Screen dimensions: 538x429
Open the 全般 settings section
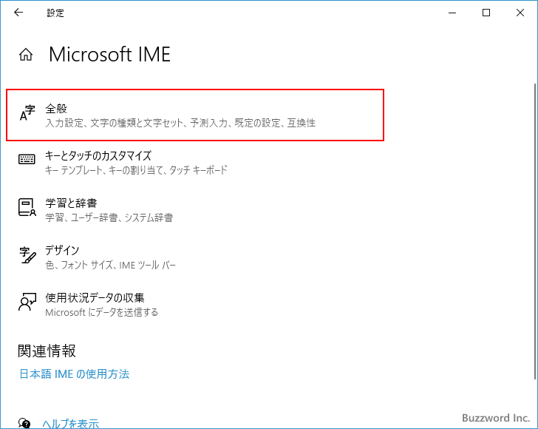pyautogui.click(x=195, y=115)
